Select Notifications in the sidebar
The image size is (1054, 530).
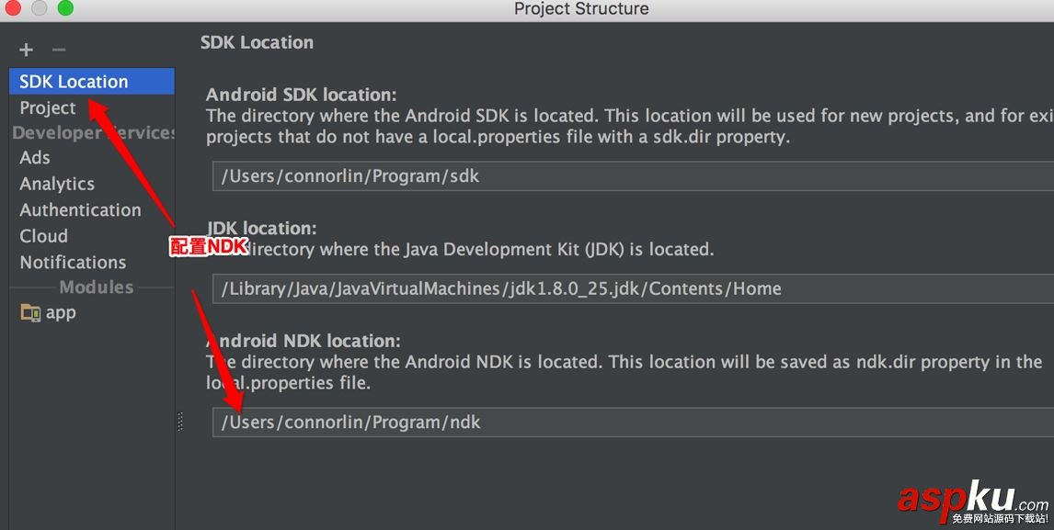coord(73,262)
